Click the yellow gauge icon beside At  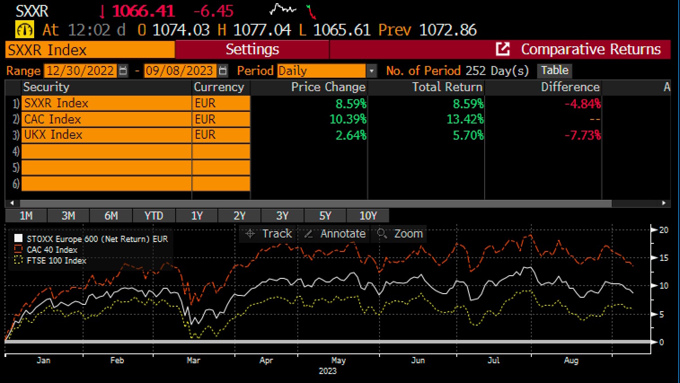coord(25,30)
